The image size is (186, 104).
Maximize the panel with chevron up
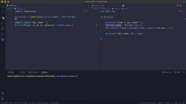click(181, 72)
